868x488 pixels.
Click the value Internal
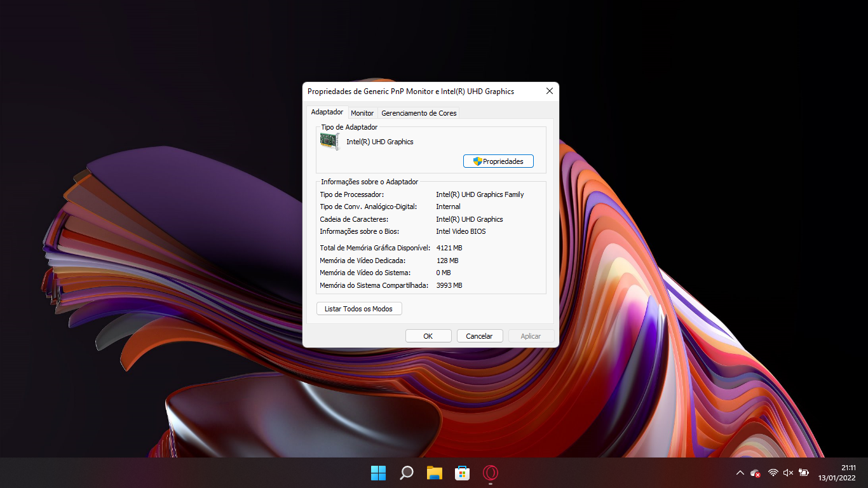pyautogui.click(x=448, y=207)
